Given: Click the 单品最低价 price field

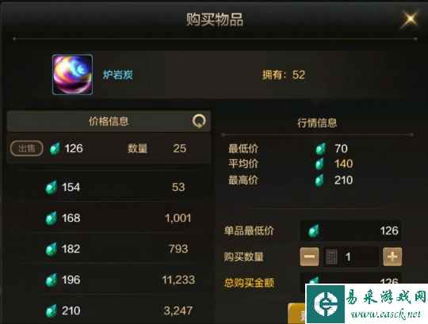Looking at the screenshot, I should click(351, 231).
